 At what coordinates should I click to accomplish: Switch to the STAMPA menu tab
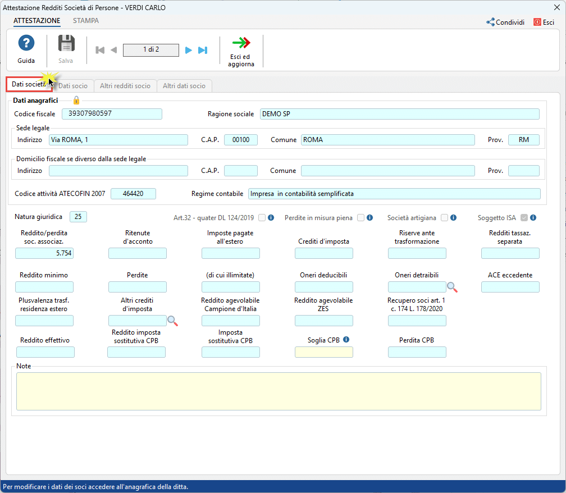pos(86,21)
